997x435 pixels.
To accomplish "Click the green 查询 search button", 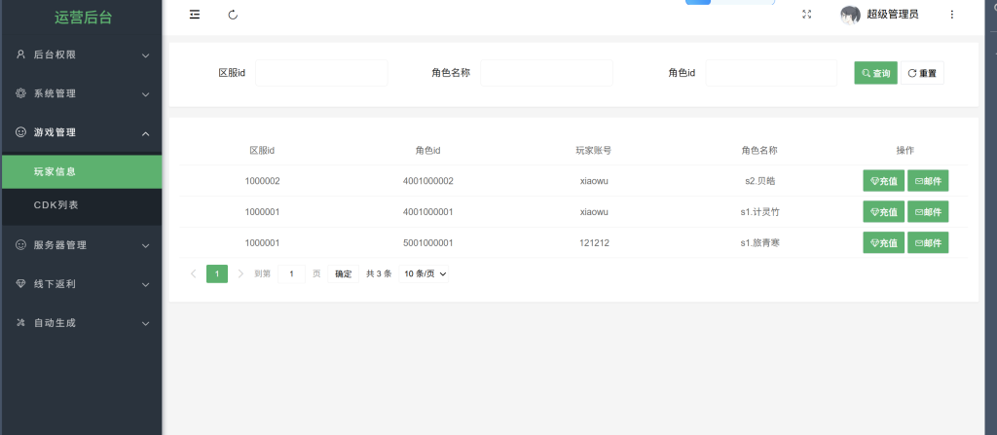I will click(x=875, y=73).
